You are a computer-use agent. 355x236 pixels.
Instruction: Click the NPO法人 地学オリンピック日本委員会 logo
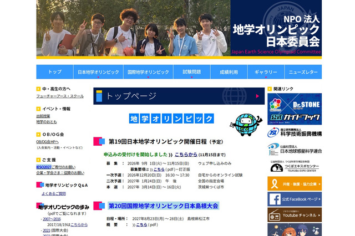coord(276,28)
